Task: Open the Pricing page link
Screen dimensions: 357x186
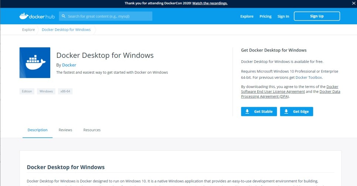Action: pyautogui.click(x=265, y=16)
